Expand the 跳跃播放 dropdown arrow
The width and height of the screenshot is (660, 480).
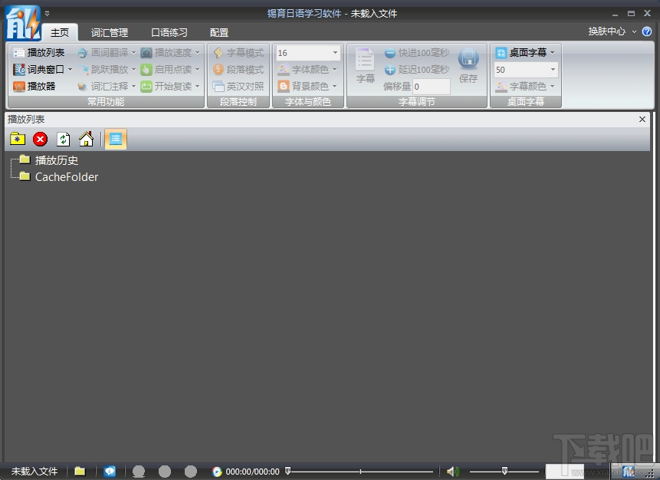pos(133,70)
